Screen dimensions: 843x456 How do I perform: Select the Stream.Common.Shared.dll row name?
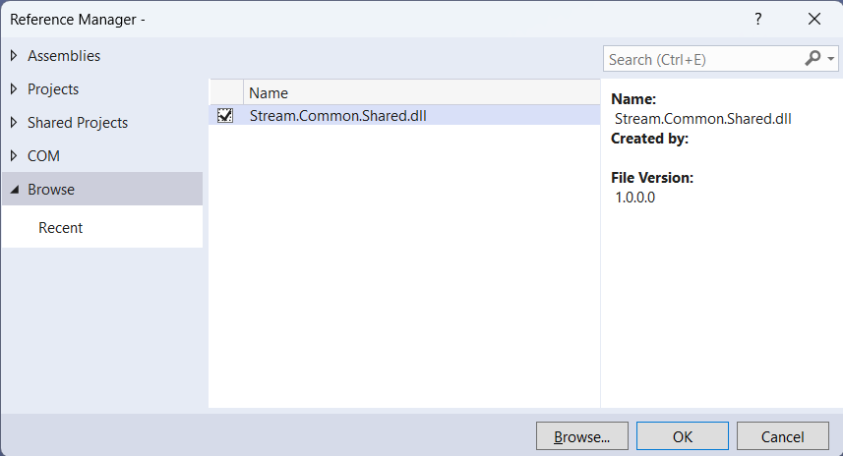point(337,116)
